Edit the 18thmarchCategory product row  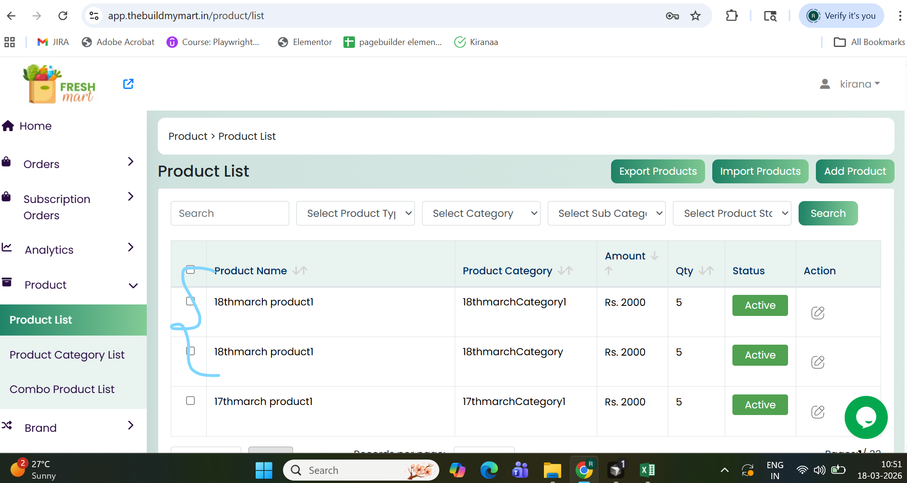[818, 362]
